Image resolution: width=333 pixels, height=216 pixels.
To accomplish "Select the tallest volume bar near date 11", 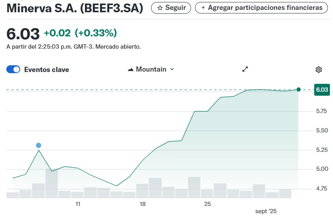I will tap(51, 183).
